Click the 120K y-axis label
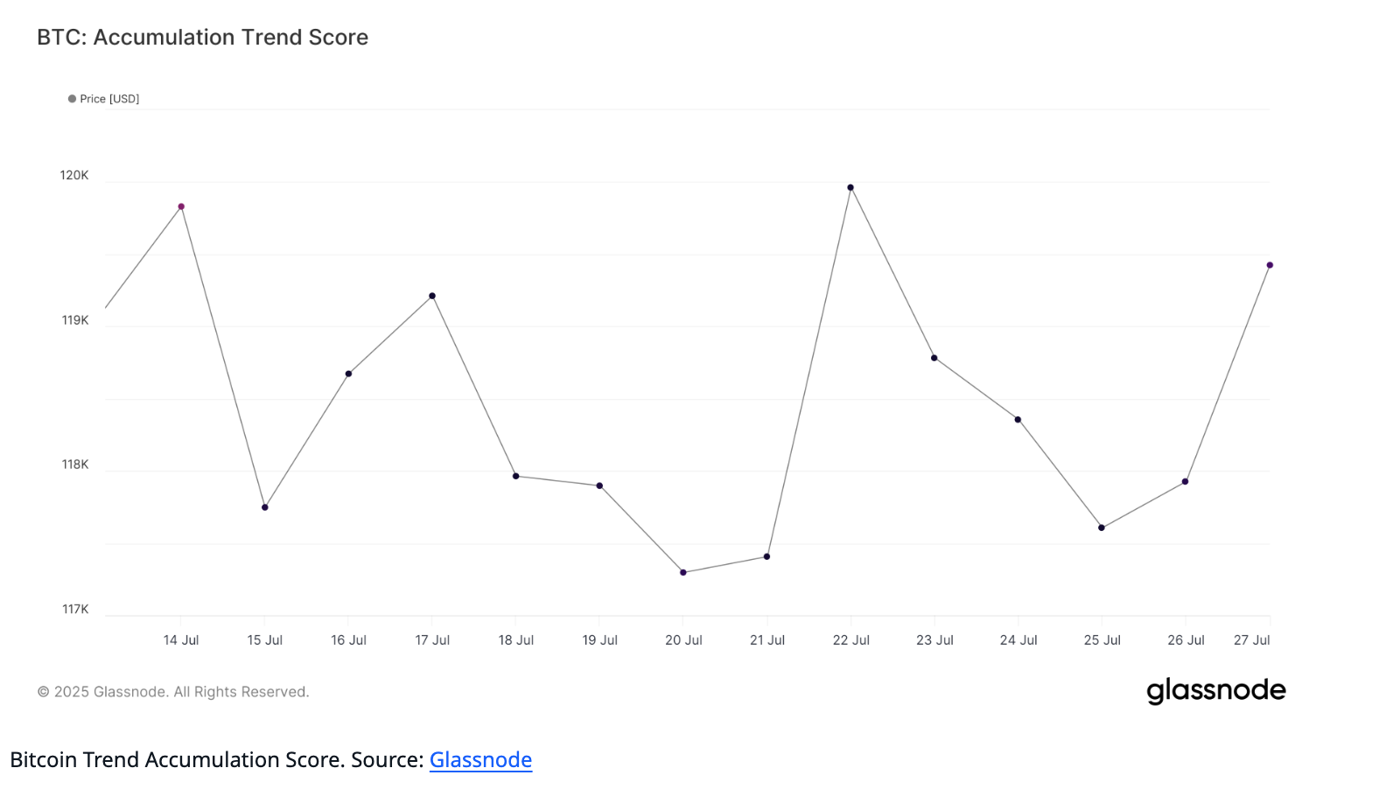The height and width of the screenshot is (810, 1400). coord(74,176)
